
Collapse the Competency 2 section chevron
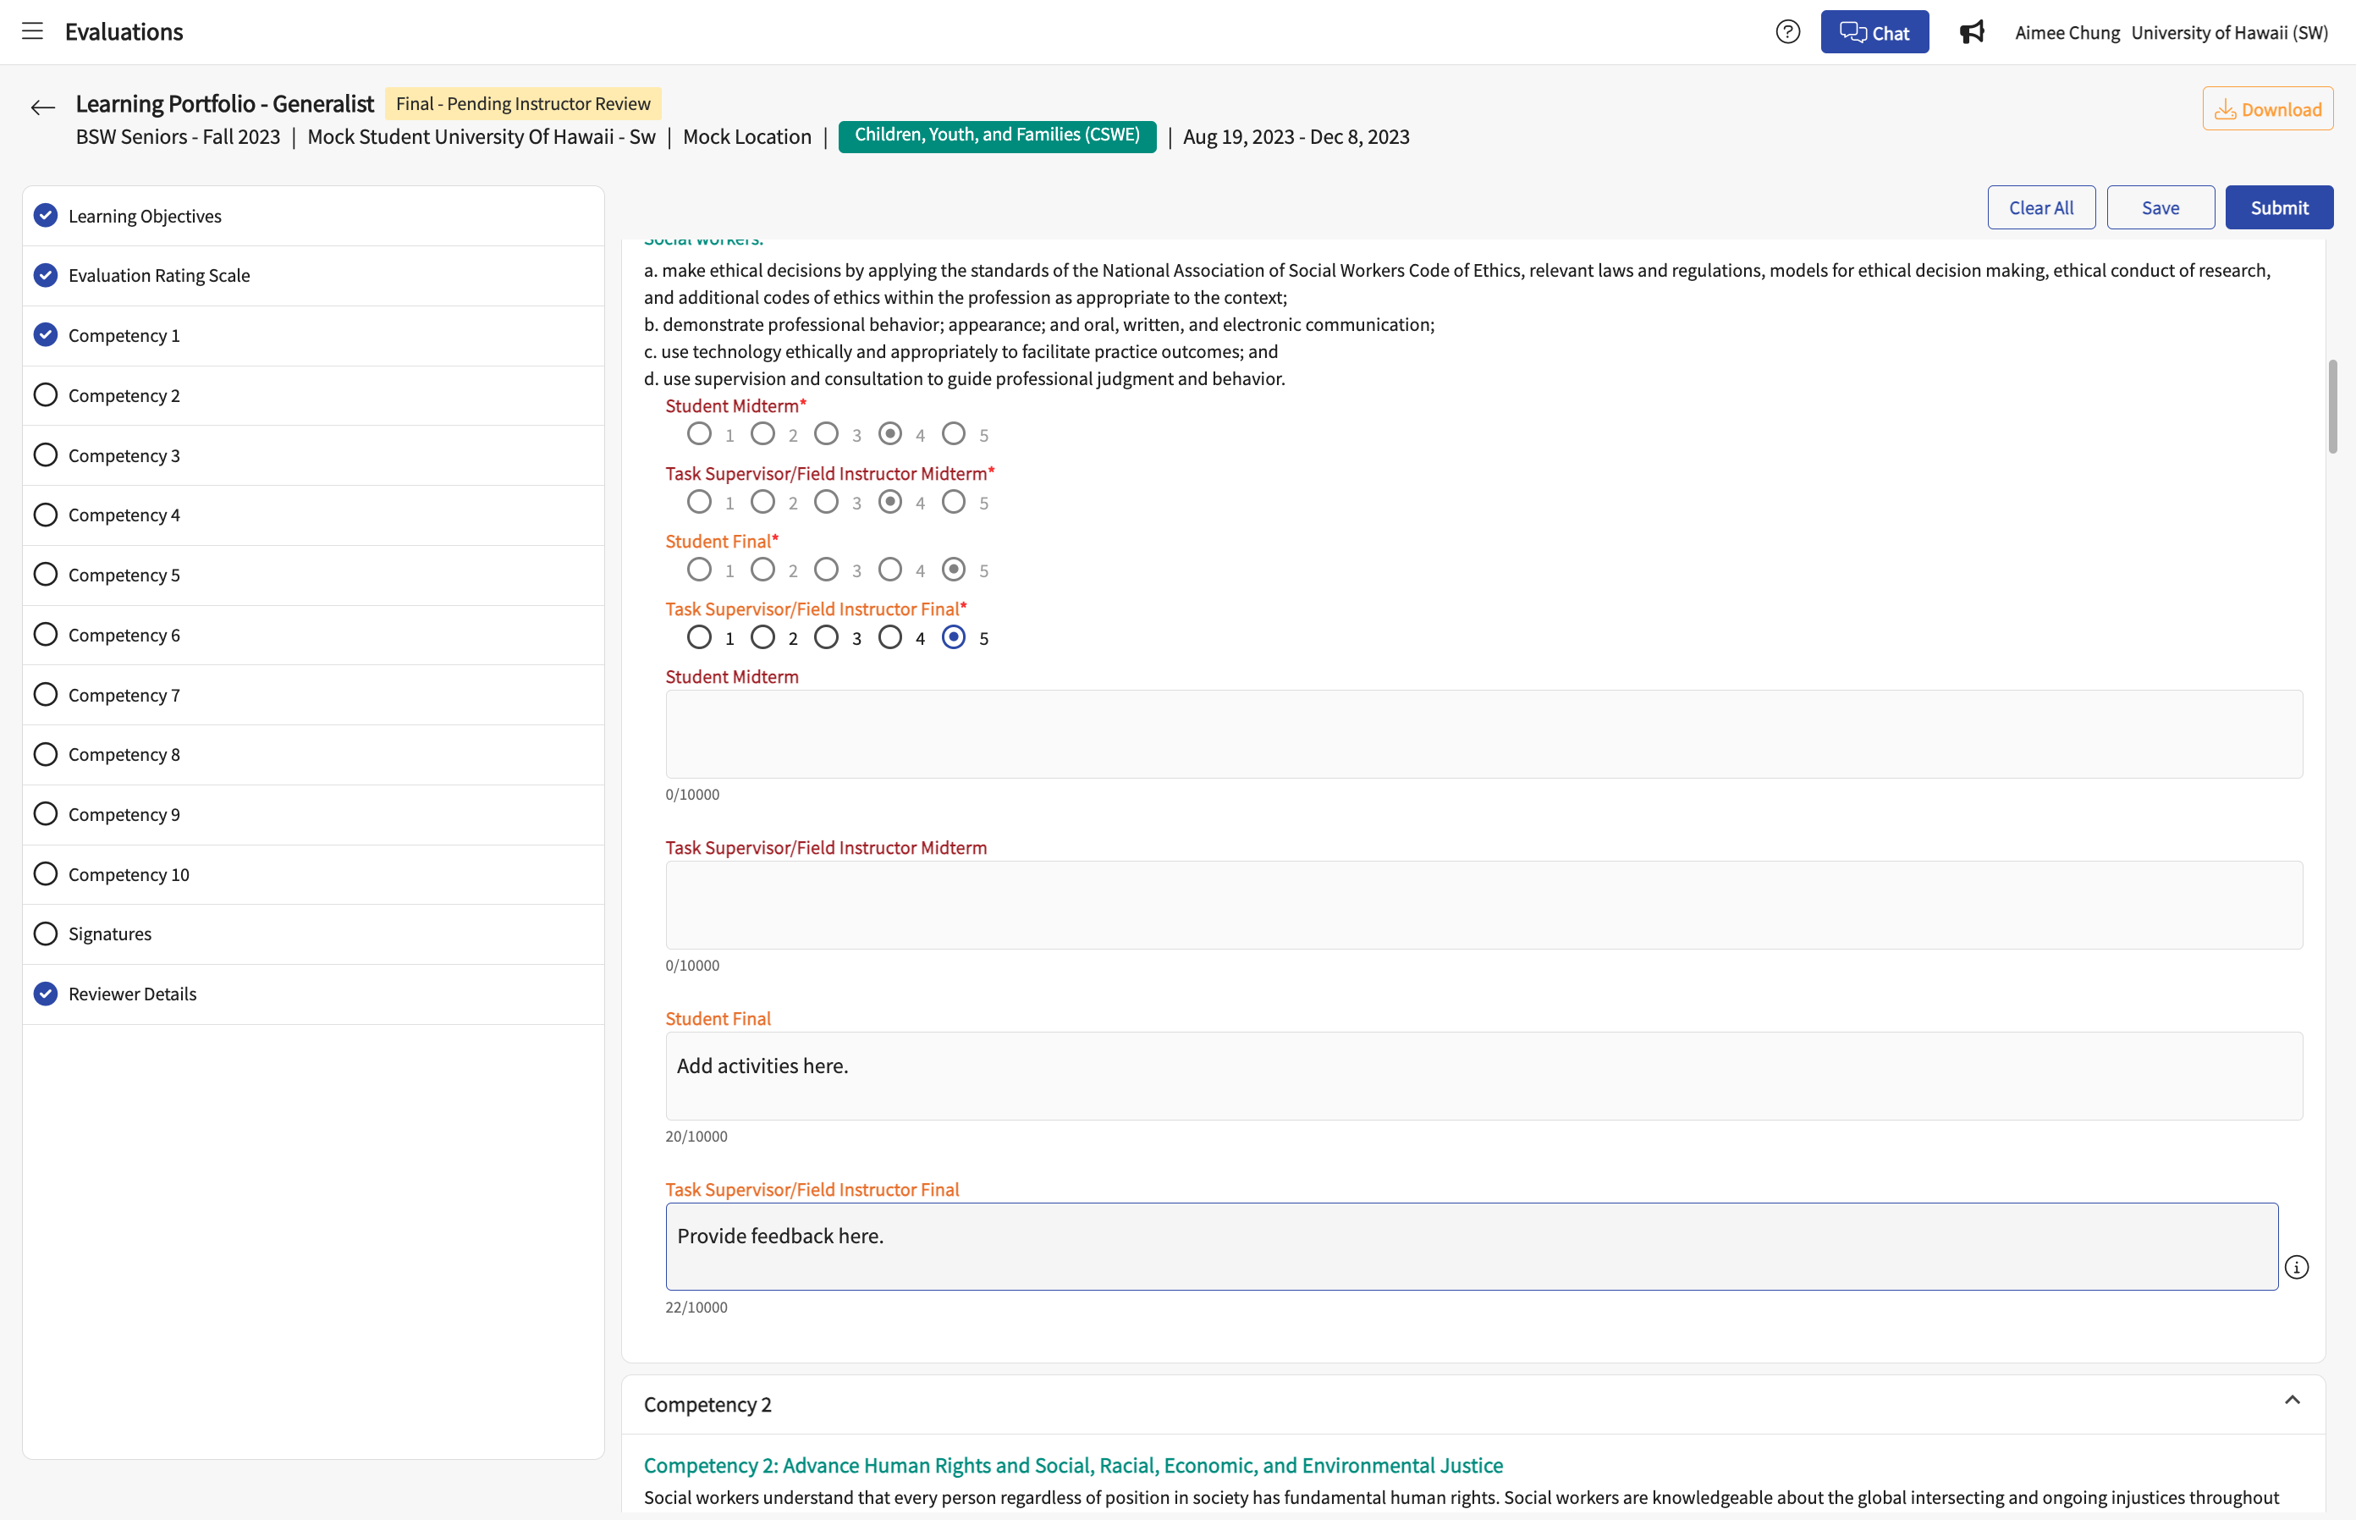2292,1401
